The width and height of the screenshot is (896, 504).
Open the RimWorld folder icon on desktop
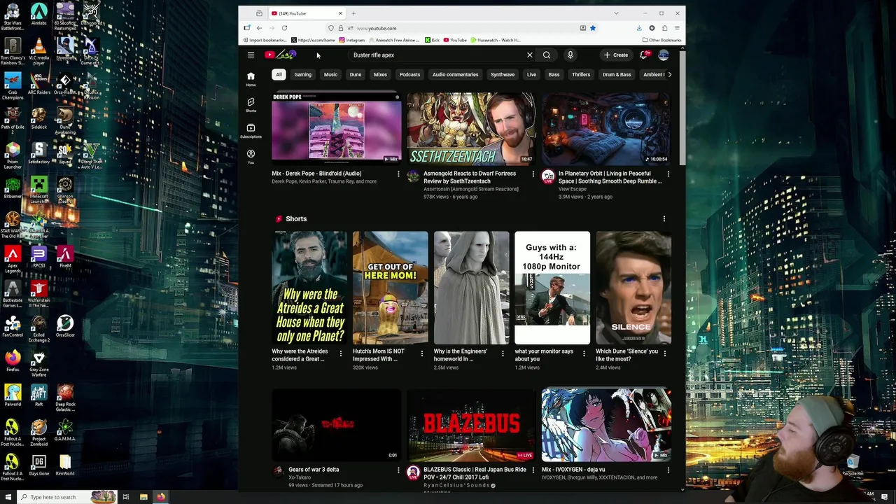point(65,465)
